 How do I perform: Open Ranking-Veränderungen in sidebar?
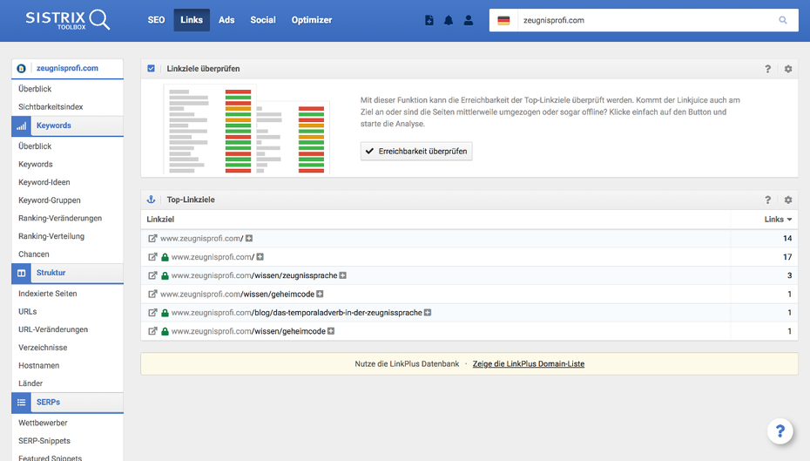pyautogui.click(x=60, y=218)
